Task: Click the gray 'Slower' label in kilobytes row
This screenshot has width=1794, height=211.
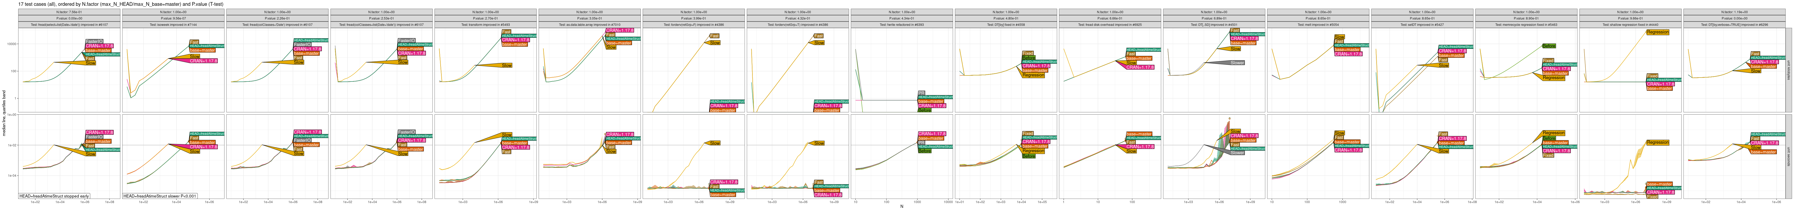Action: 1237,63
